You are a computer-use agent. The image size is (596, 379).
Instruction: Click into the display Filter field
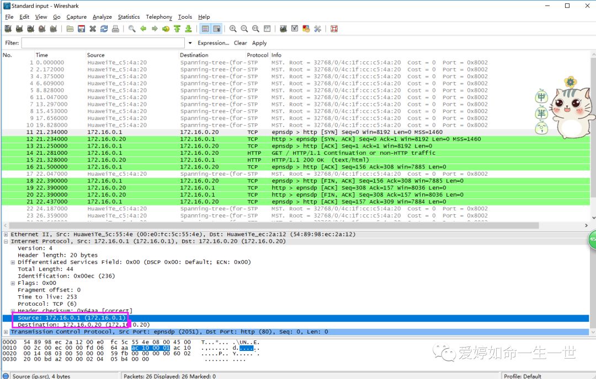click(x=103, y=43)
